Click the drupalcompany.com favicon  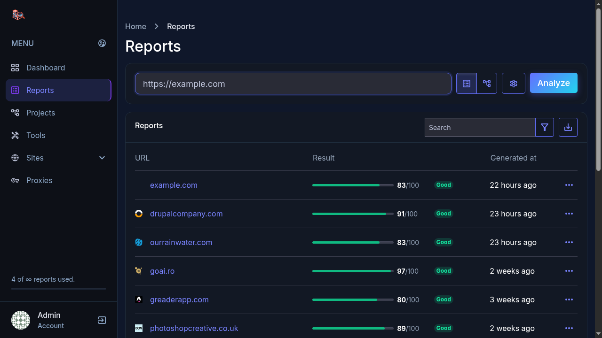pyautogui.click(x=139, y=214)
